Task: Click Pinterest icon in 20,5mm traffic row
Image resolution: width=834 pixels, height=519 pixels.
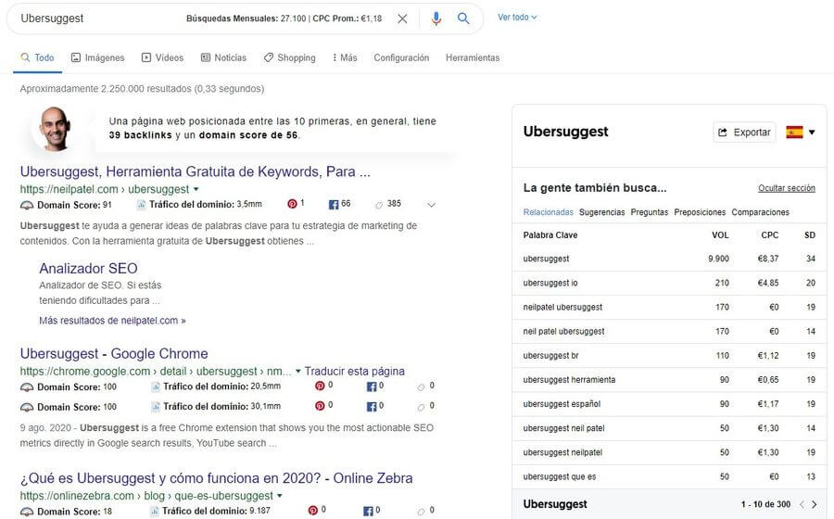Action: (320, 386)
